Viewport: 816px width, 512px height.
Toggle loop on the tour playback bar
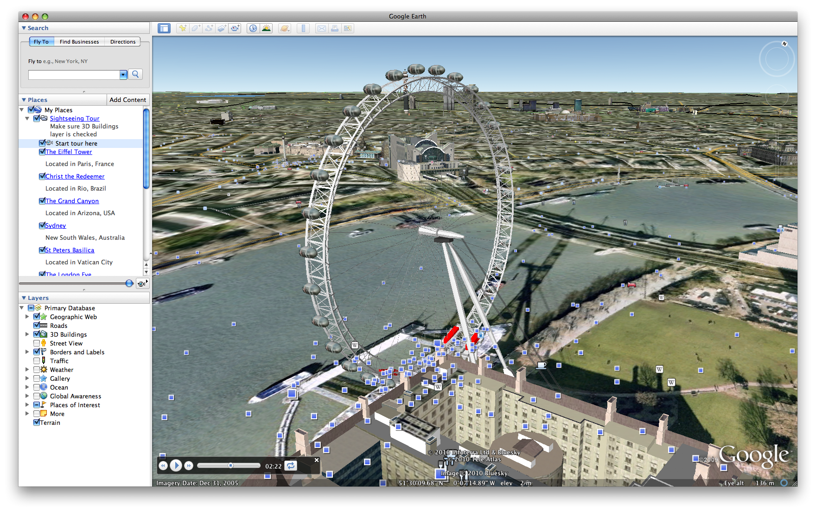click(291, 466)
